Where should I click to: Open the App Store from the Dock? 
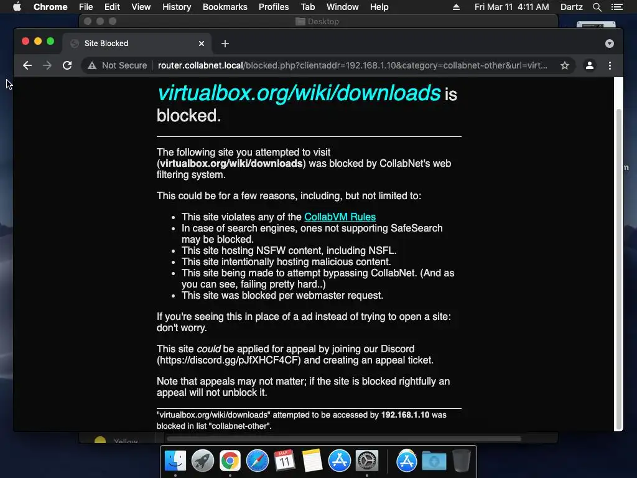coord(339,461)
